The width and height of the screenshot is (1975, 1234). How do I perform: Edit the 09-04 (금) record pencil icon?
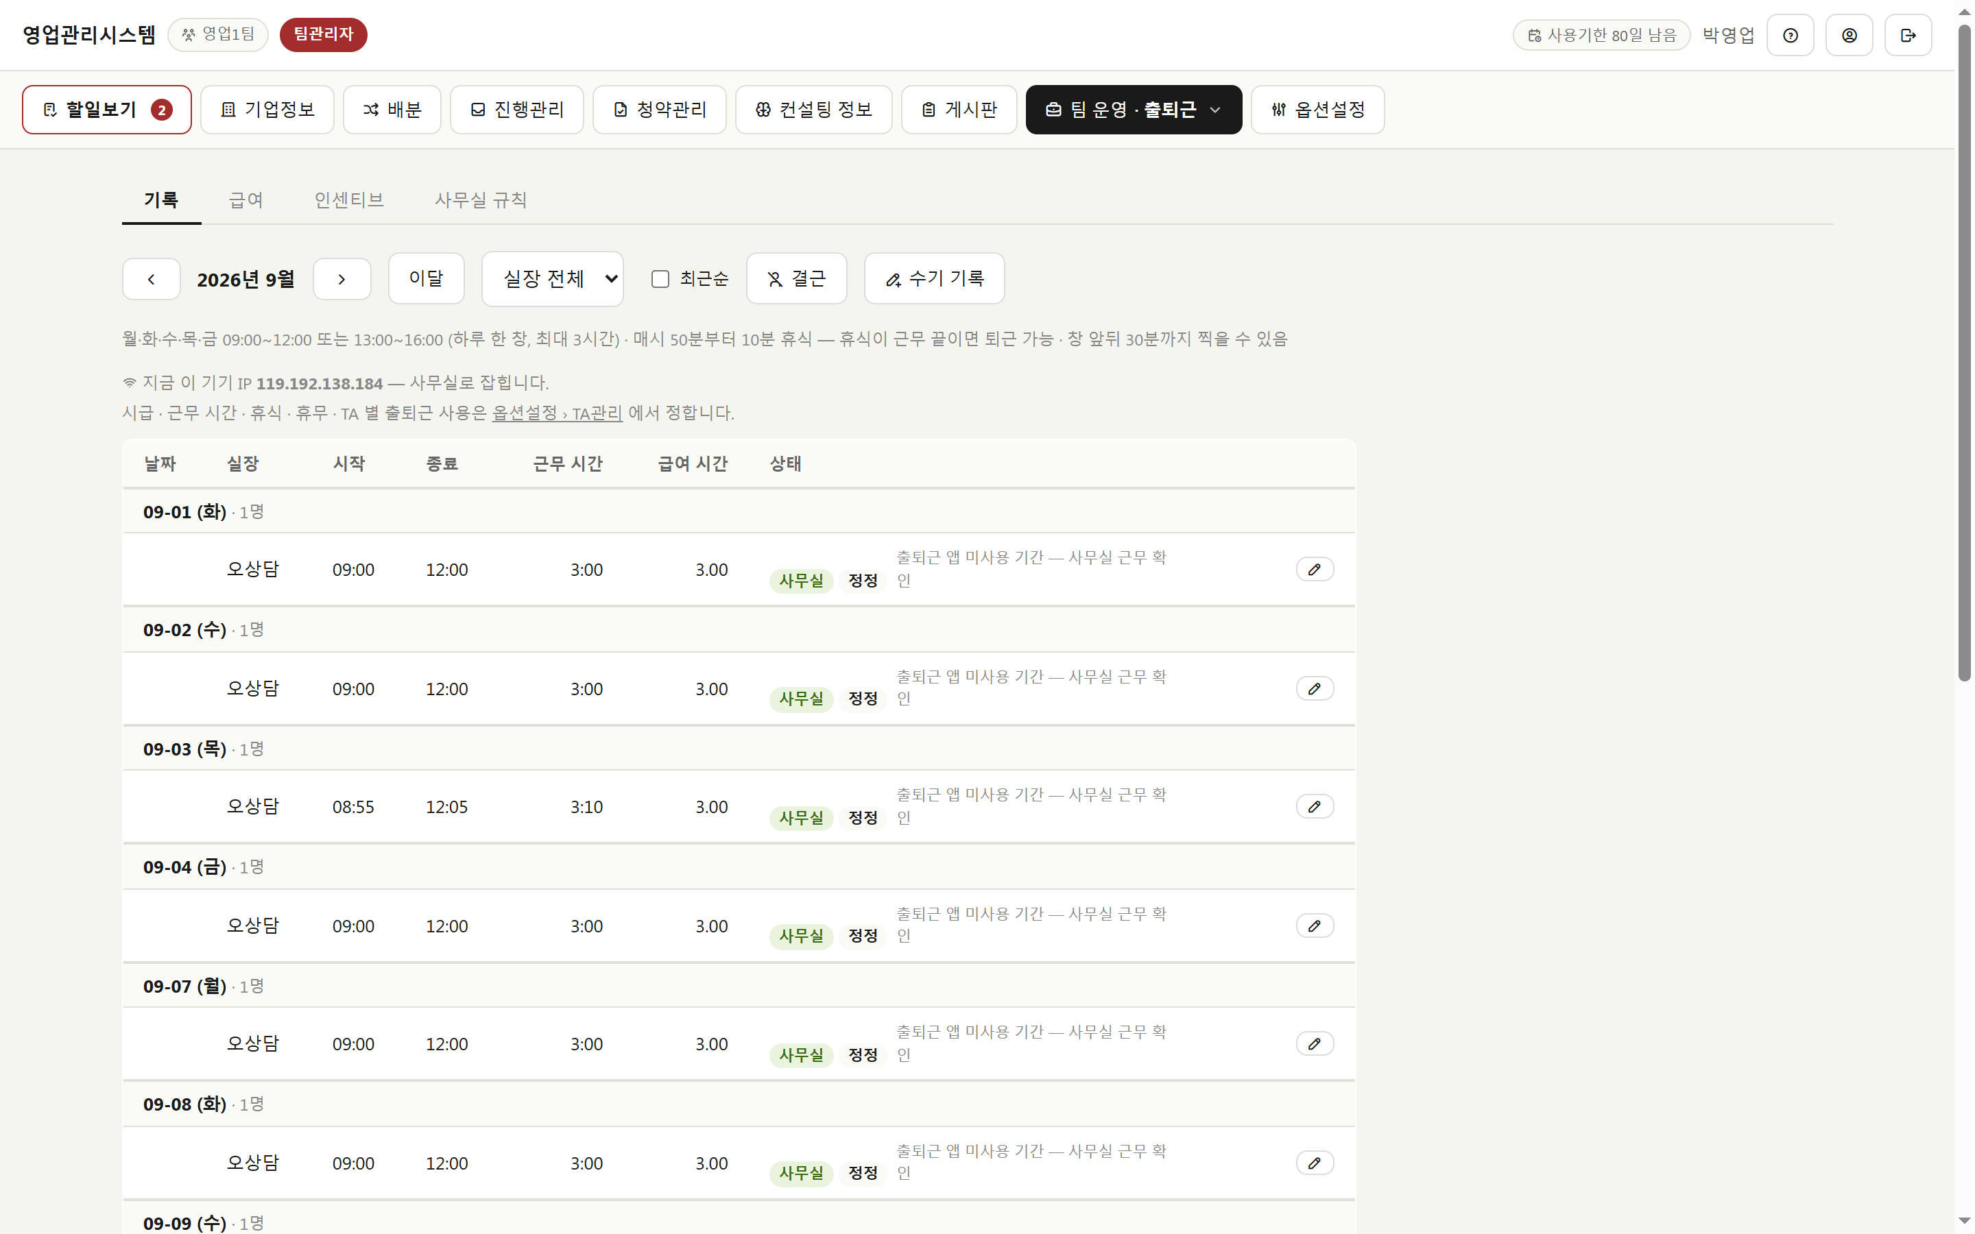tap(1314, 925)
